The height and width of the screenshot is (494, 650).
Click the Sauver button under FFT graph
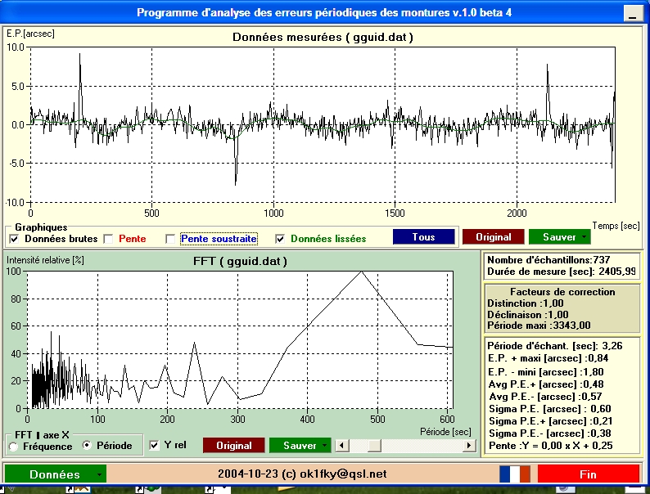coord(300,446)
